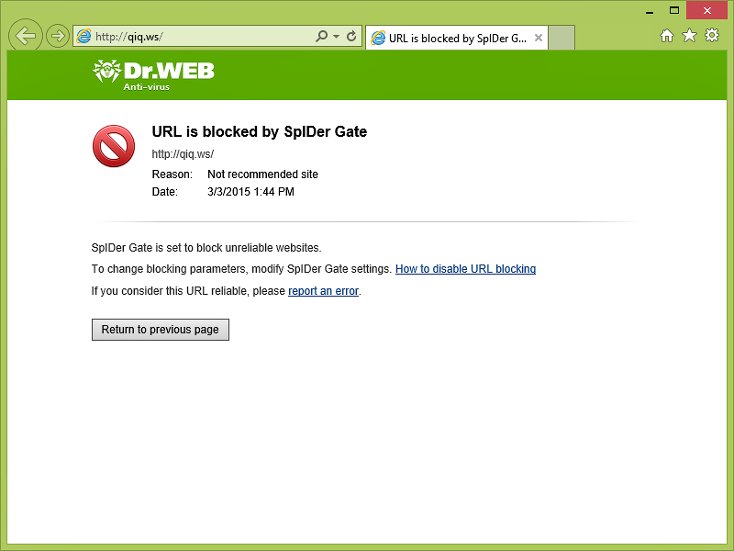
Task: Refresh the page with the reload icon
Action: pyautogui.click(x=351, y=36)
